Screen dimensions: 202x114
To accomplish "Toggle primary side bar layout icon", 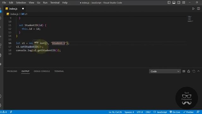I will click(x=169, y=3).
